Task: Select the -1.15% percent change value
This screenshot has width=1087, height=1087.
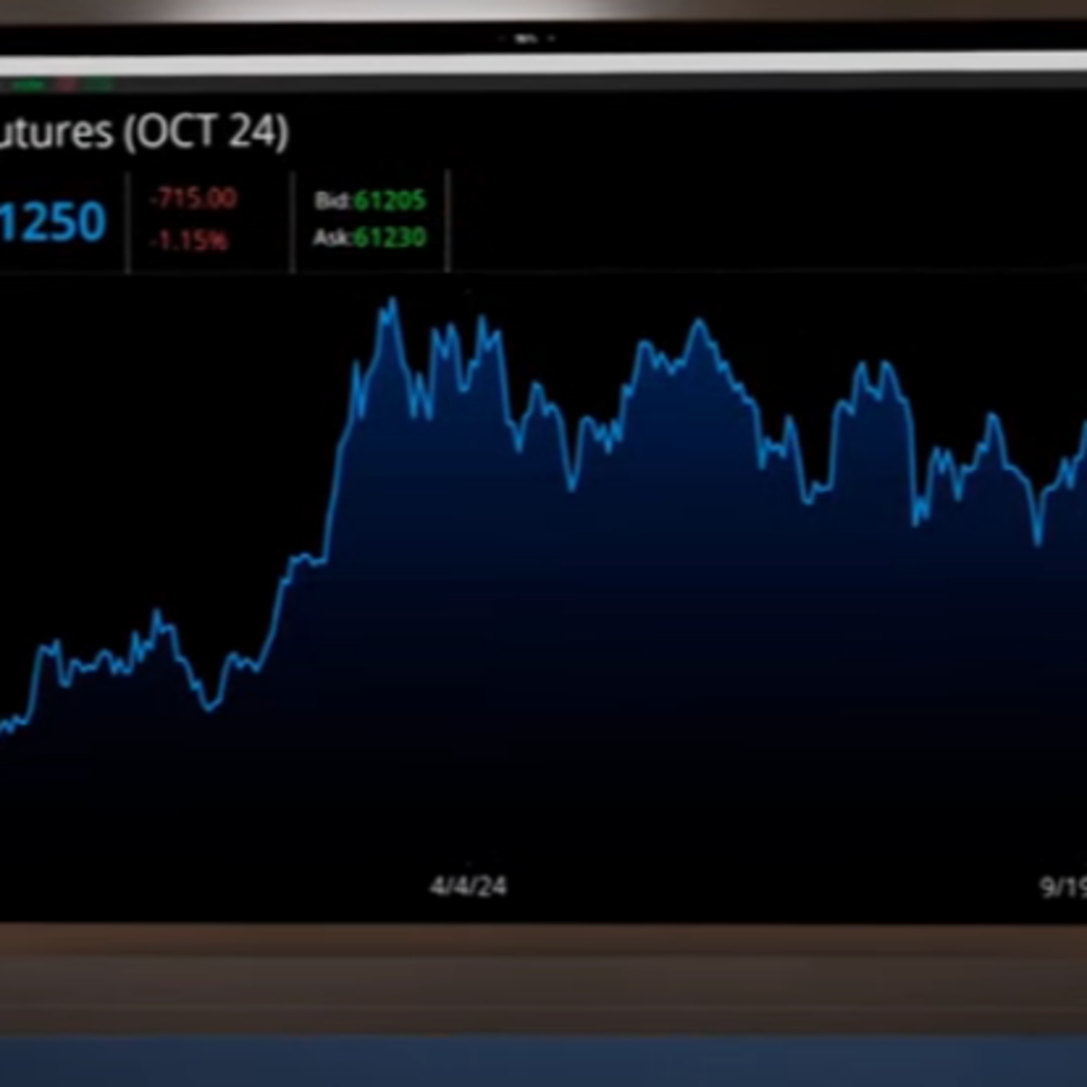Action: (190, 241)
